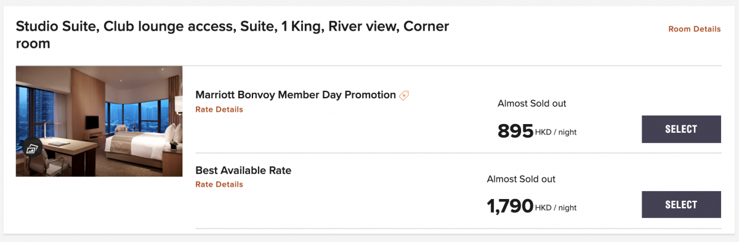Select the 1,790 HKD per night rate

[x=681, y=205]
